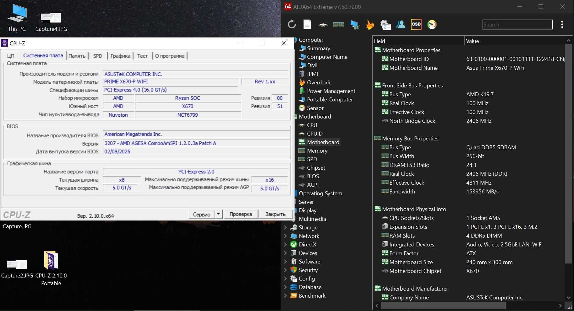Click the SensorPanel gauge icon in toolbar
The height and width of the screenshot is (311, 574).
pos(432,24)
